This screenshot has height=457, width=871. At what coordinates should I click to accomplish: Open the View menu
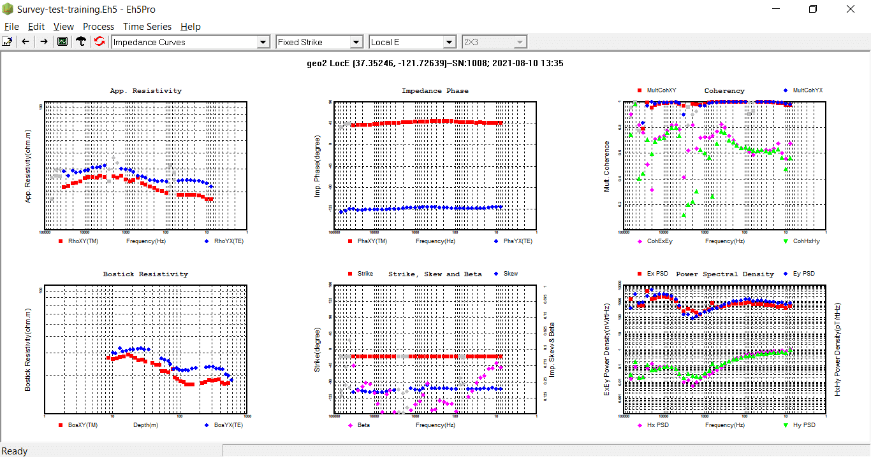coord(64,27)
